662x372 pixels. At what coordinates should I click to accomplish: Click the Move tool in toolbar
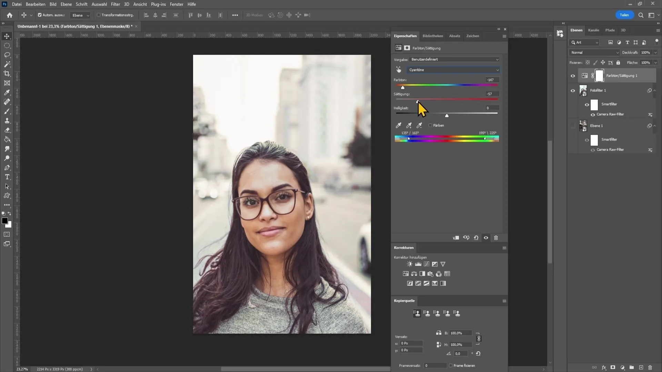(7, 36)
